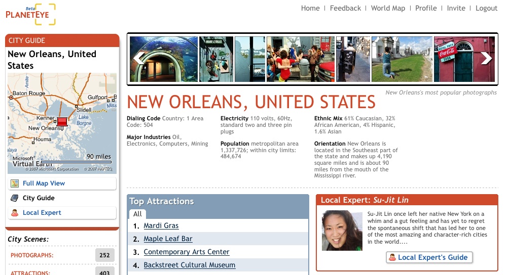This screenshot has height=275, width=510.
Task: Open the Feedback page
Action: point(345,8)
